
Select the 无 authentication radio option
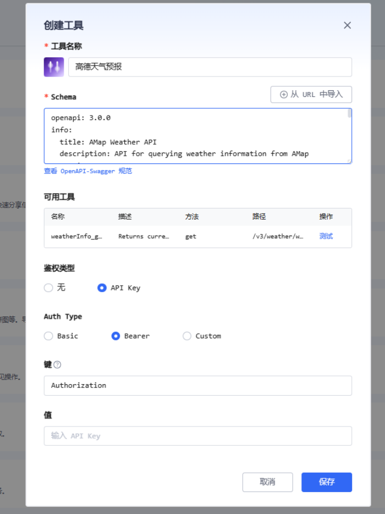pyautogui.click(x=48, y=288)
